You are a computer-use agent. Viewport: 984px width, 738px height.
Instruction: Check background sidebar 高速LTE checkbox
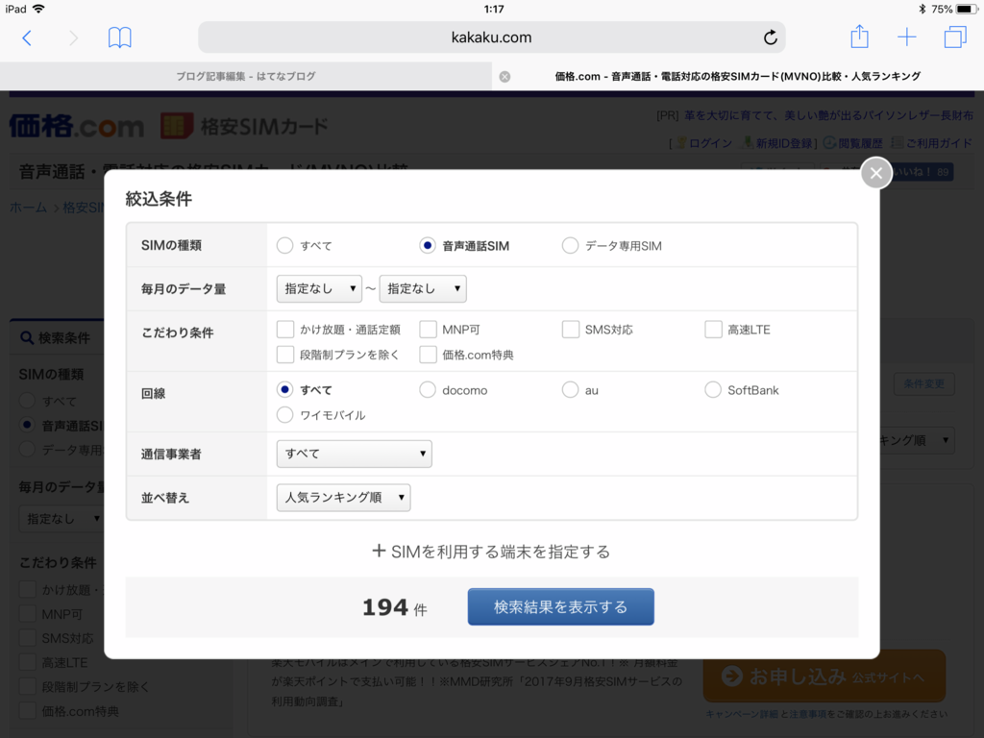[x=28, y=662]
